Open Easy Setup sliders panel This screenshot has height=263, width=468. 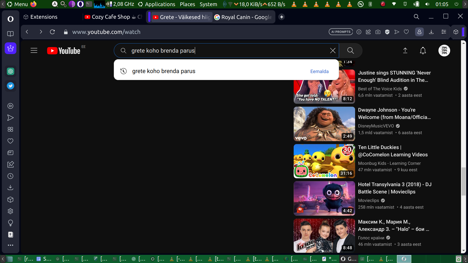pyautogui.click(x=444, y=32)
